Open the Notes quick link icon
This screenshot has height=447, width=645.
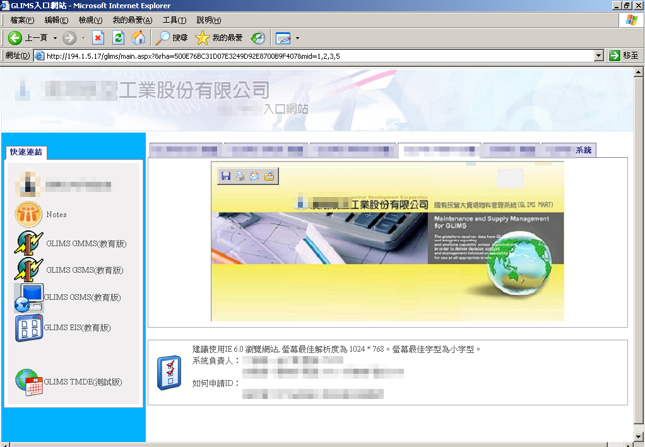coord(28,215)
